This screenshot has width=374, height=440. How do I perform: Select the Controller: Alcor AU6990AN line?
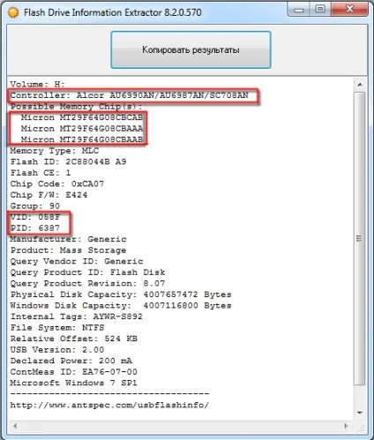pyautogui.click(x=130, y=95)
